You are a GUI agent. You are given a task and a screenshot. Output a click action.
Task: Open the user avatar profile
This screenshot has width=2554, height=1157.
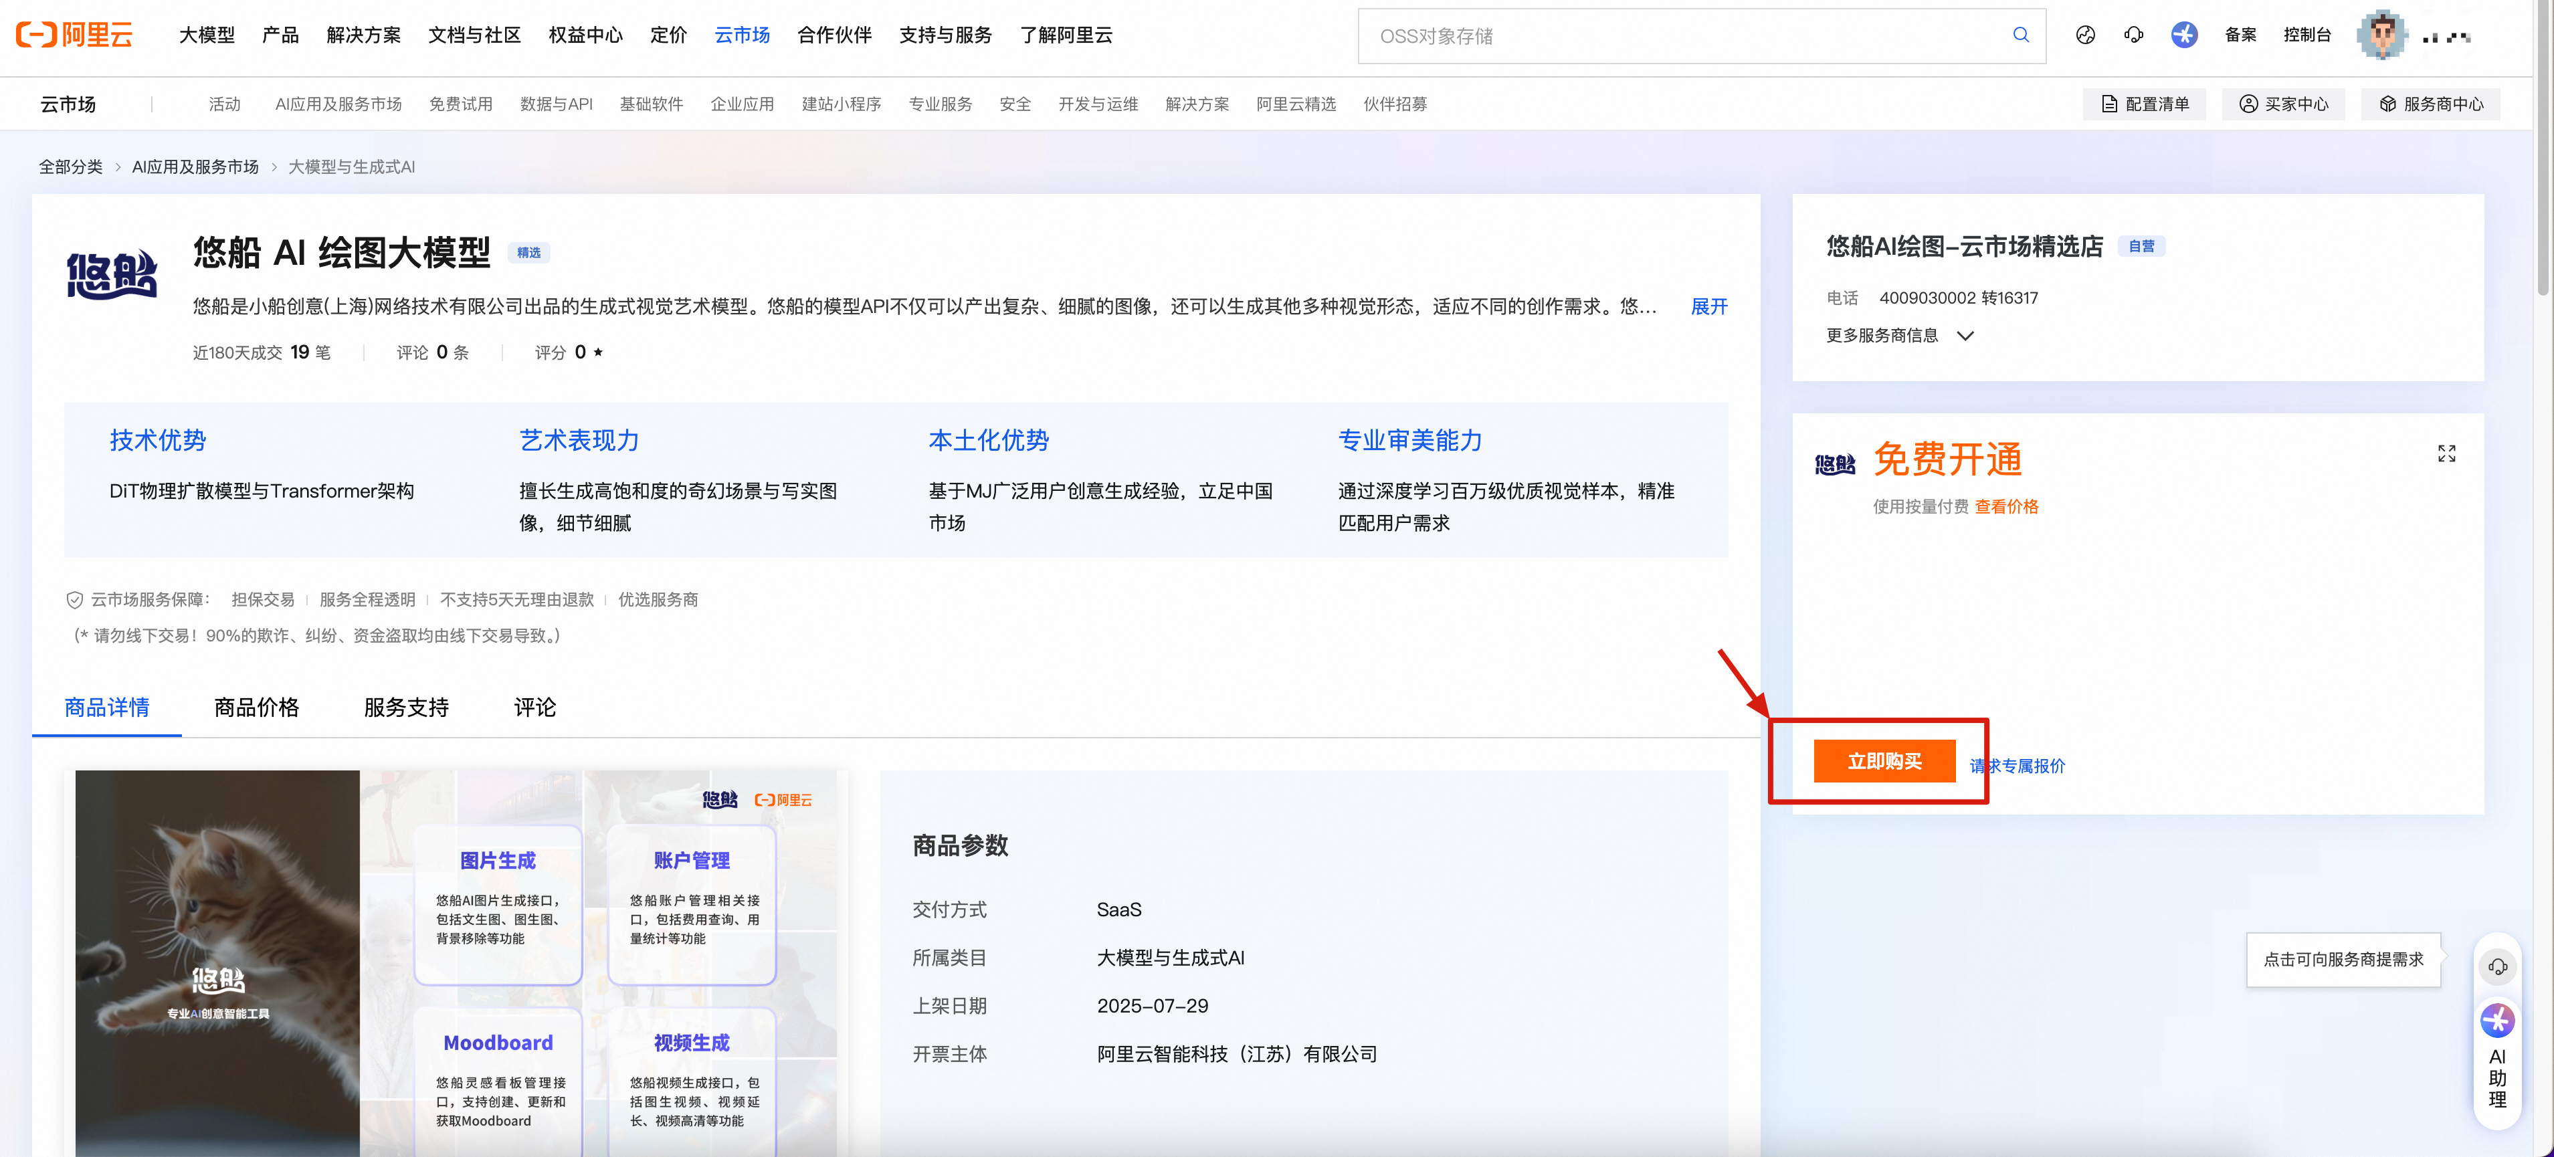click(2381, 35)
